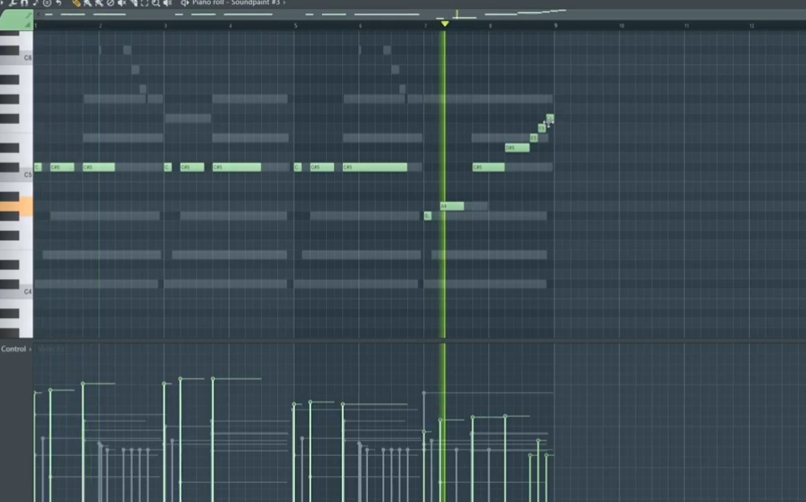806x502 pixels.
Task: Pick the magnifier Zoom tool
Action: 156,2
